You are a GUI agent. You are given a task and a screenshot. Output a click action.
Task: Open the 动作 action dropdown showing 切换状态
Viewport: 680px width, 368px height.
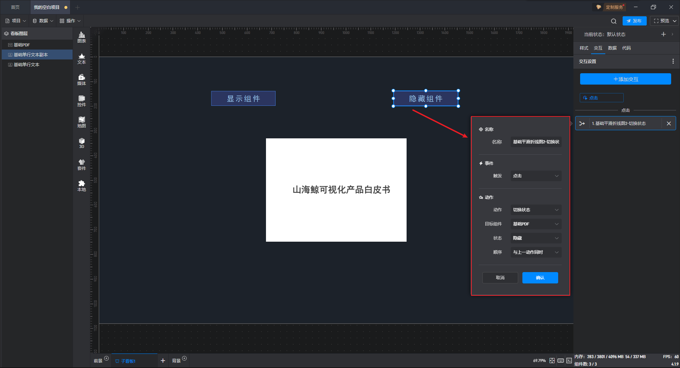[536, 210]
